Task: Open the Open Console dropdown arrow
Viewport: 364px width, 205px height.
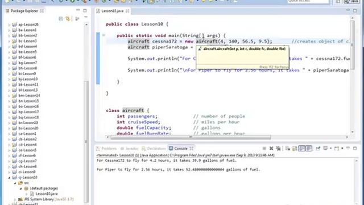Action: [x=342, y=148]
